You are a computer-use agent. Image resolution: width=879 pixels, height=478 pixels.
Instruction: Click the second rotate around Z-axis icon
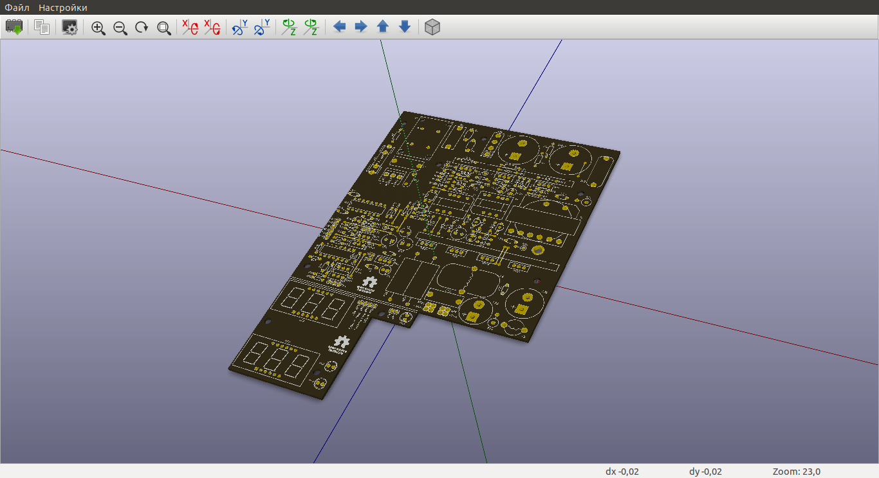click(x=311, y=27)
